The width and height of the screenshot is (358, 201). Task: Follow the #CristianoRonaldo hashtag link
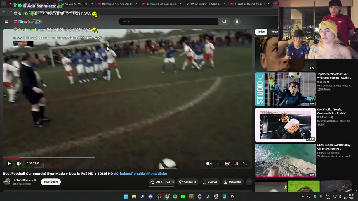(129, 174)
